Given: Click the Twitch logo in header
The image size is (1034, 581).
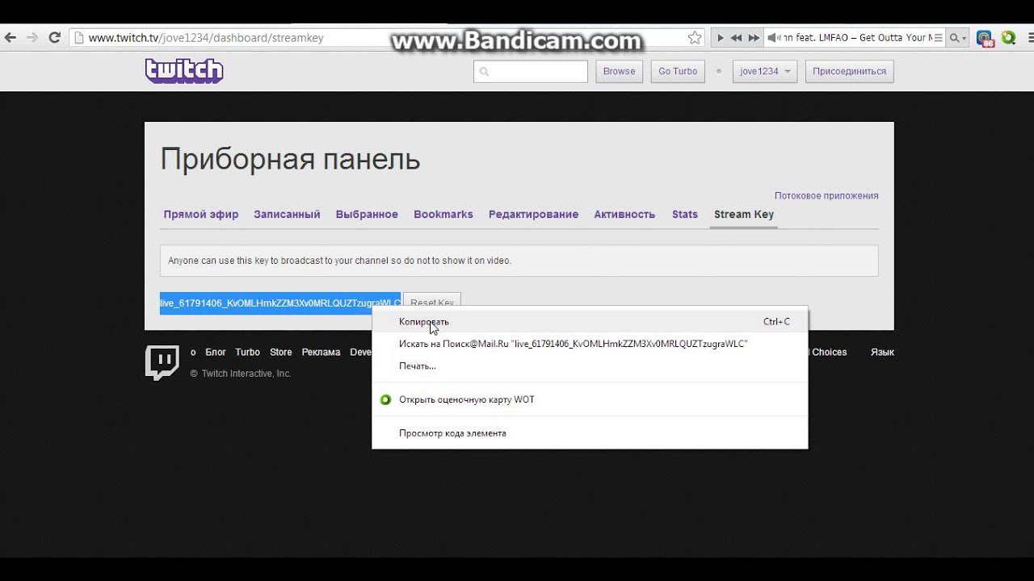Looking at the screenshot, I should 184,71.
